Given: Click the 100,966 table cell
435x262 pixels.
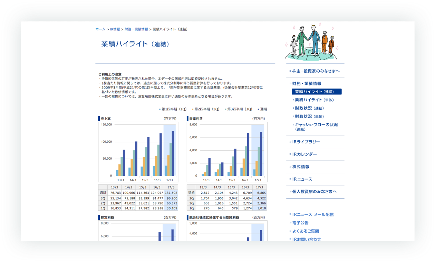Looking at the screenshot, I should (129, 193).
